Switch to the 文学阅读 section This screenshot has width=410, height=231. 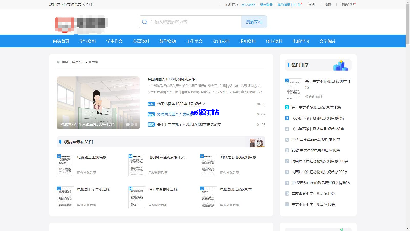[x=328, y=41]
